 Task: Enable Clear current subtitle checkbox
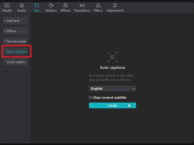90,97
